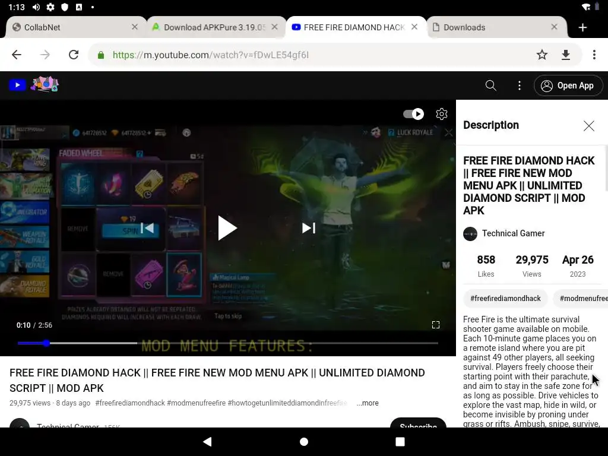Bookmark this page with the star
This screenshot has height=456, width=608.
542,55
